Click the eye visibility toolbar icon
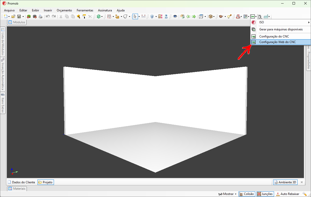The width and height of the screenshot is (311, 197). (x=175, y=16)
